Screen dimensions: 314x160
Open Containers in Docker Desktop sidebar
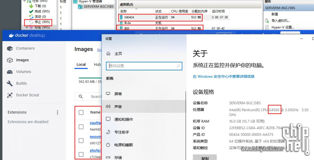pyautogui.click(x=21, y=48)
